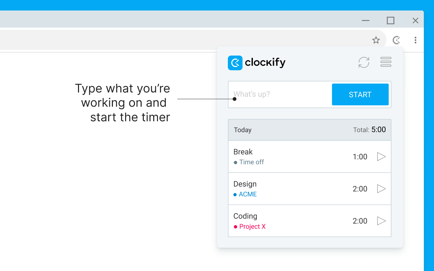Click the bookmark star icon
The image size is (434, 271).
[x=376, y=40]
